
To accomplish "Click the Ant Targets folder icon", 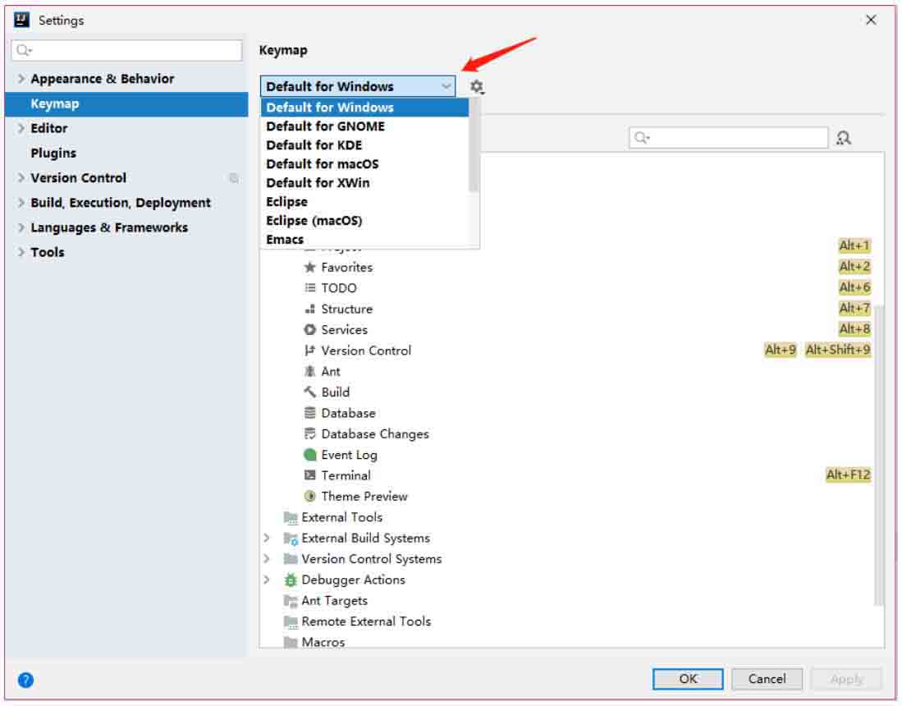I will 291,601.
